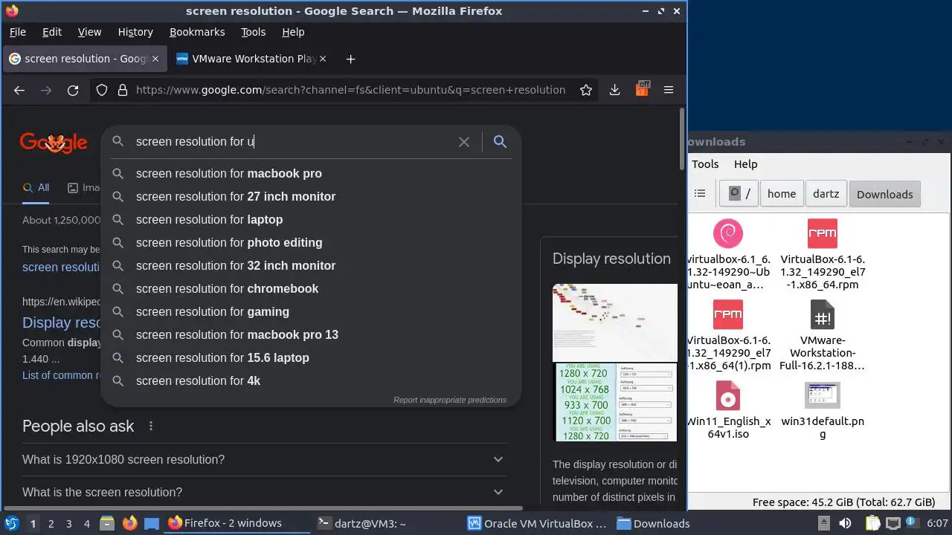The image size is (952, 535).
Task: Select the VMware-Workstation-Full-16.2.1 installer file
Action: [x=823, y=334]
